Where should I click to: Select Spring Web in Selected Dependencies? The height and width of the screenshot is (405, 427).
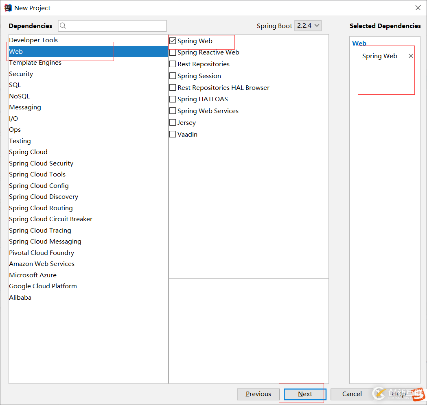(x=379, y=56)
